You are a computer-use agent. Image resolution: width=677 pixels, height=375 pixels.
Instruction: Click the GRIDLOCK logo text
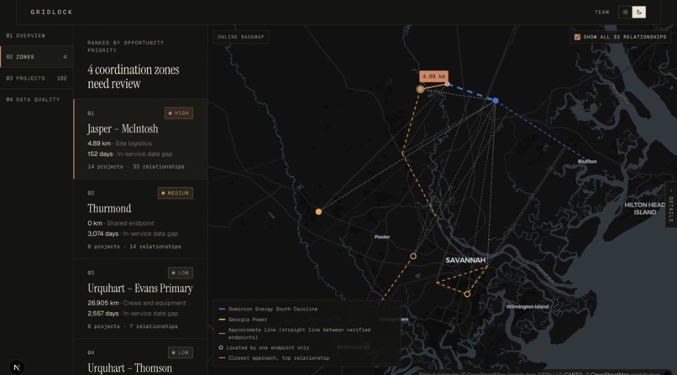(52, 12)
